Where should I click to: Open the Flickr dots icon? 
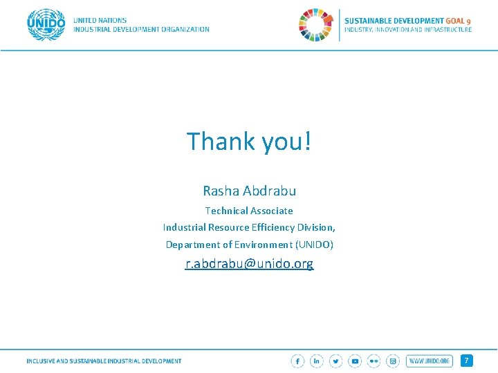point(373,361)
